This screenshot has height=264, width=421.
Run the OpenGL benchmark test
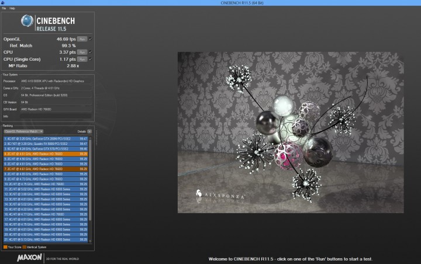82,39
